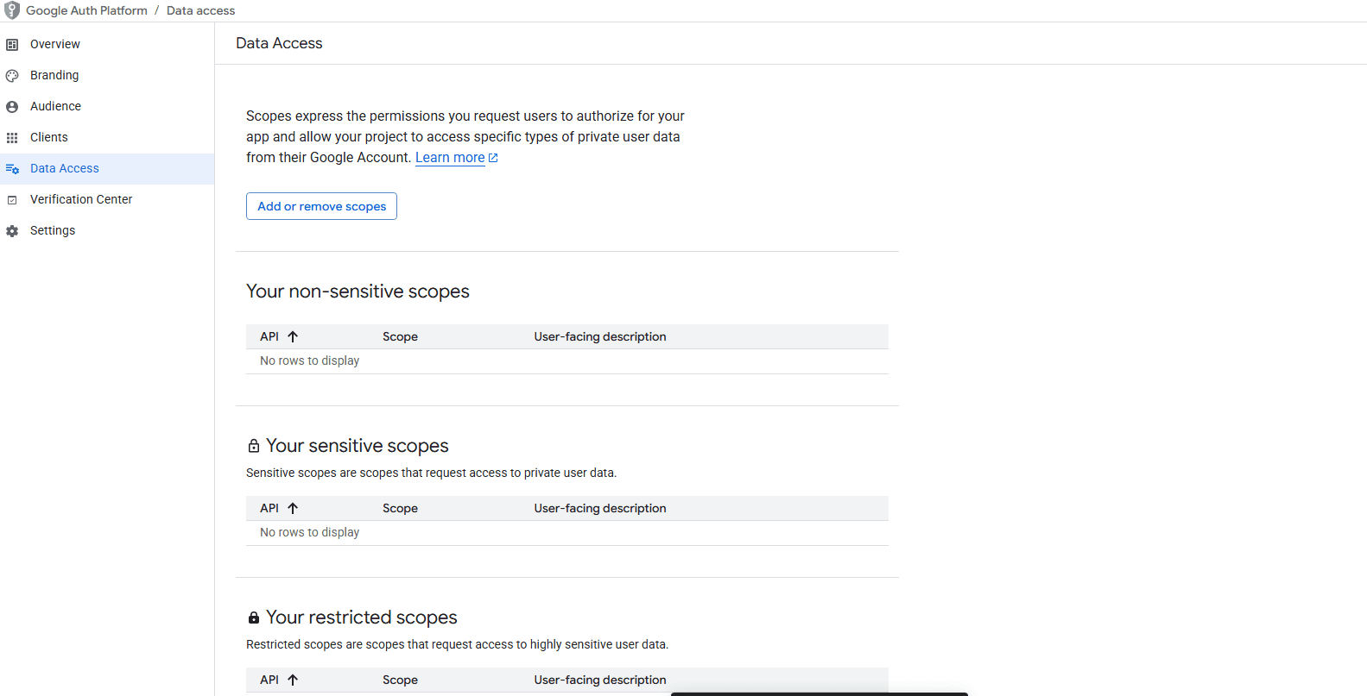Viewport: 1367px width, 696px height.
Task: Open the Overview page
Action: tap(55, 44)
